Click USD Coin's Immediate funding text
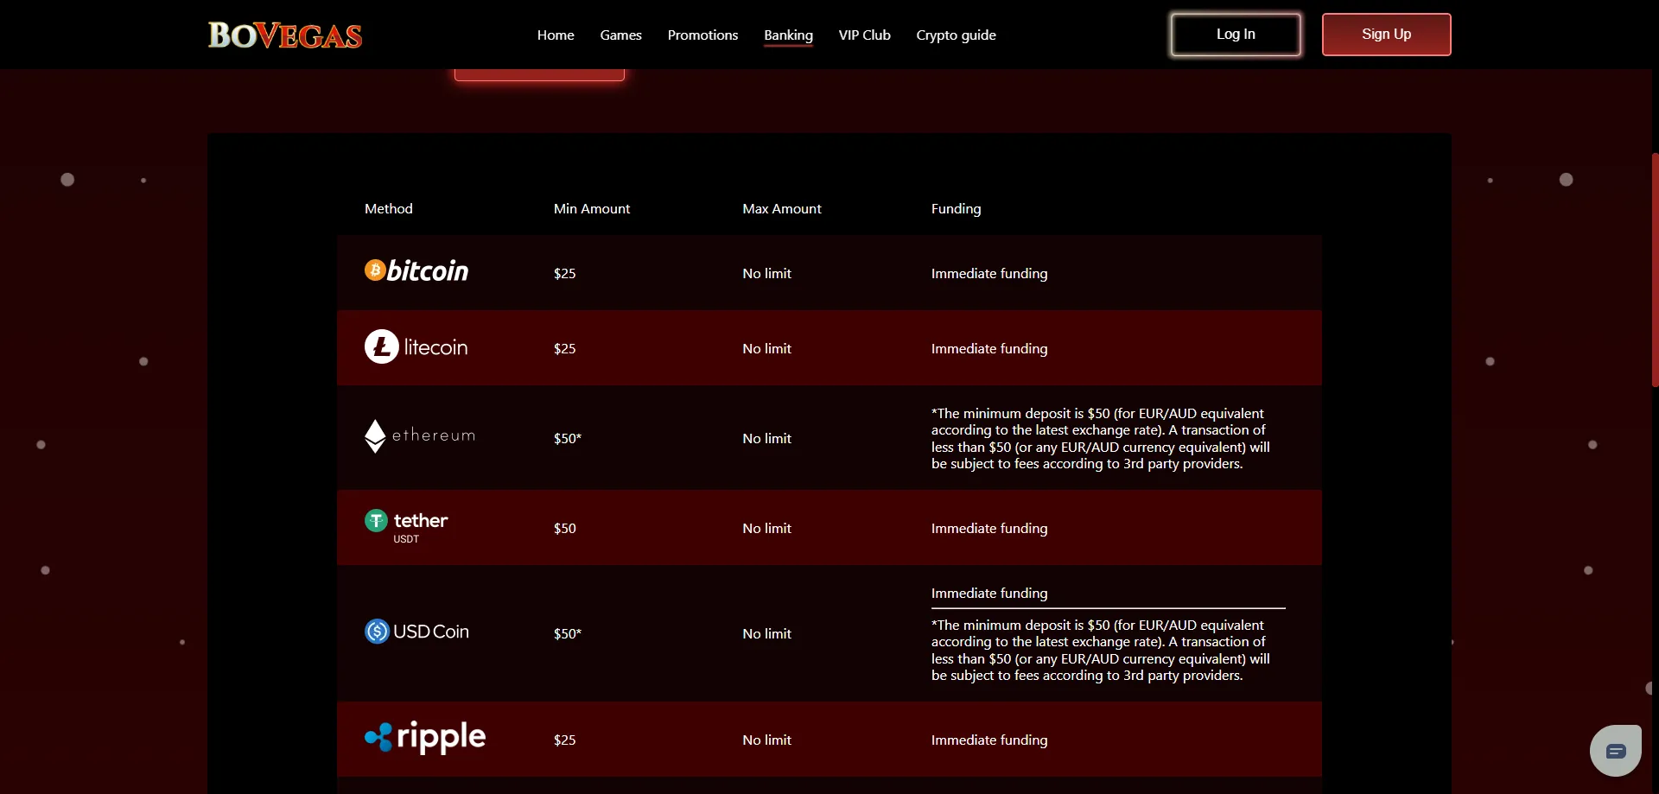This screenshot has width=1659, height=794. [989, 594]
